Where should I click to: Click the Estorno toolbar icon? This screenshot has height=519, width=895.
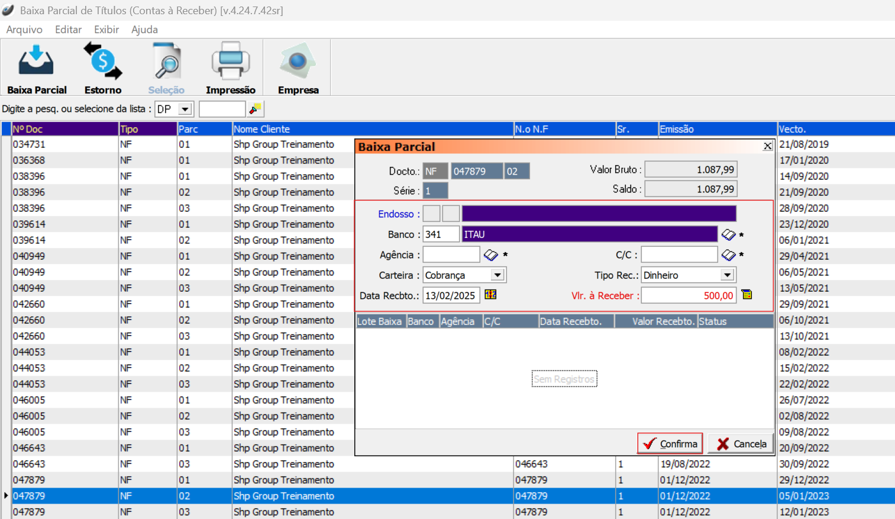[103, 68]
